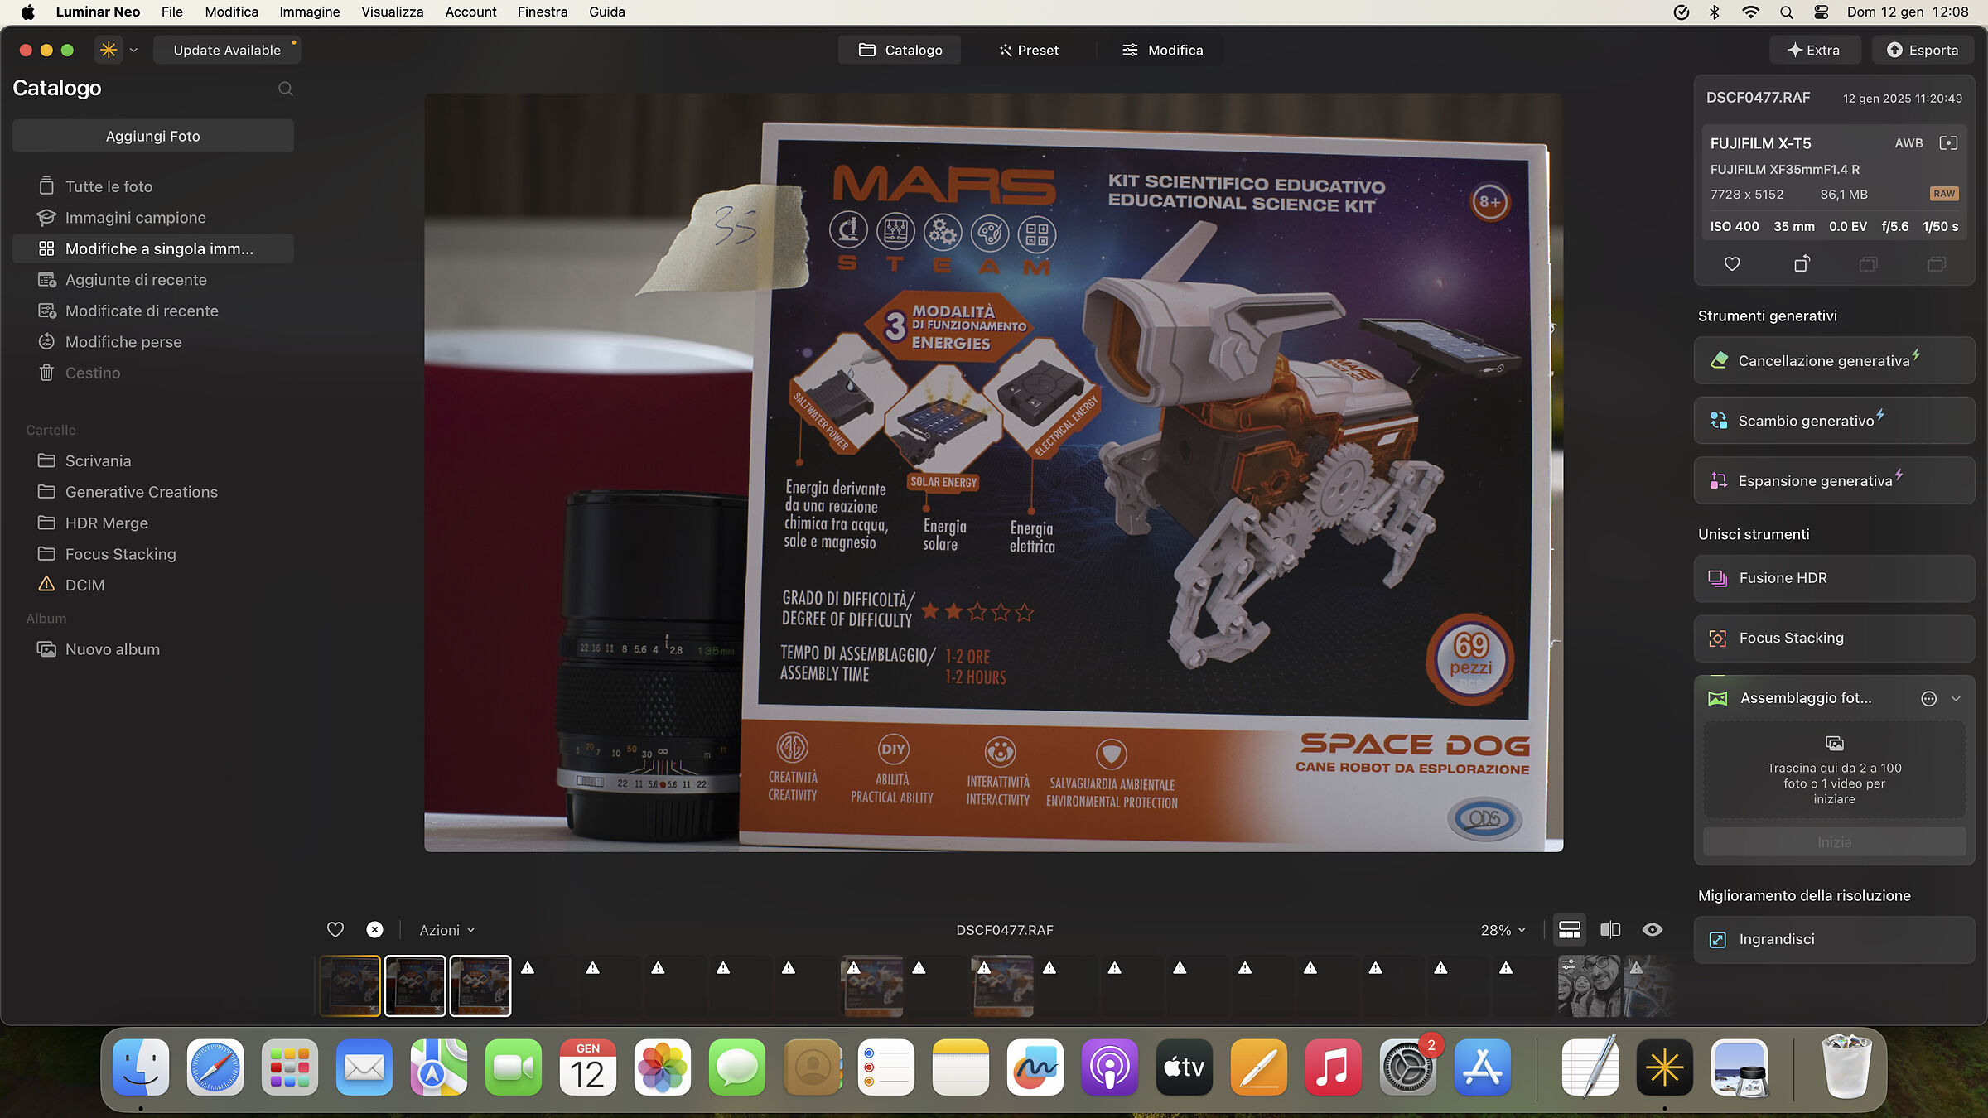Image resolution: width=1988 pixels, height=1118 pixels.
Task: Toggle the filmstrip display button
Action: point(1569,929)
